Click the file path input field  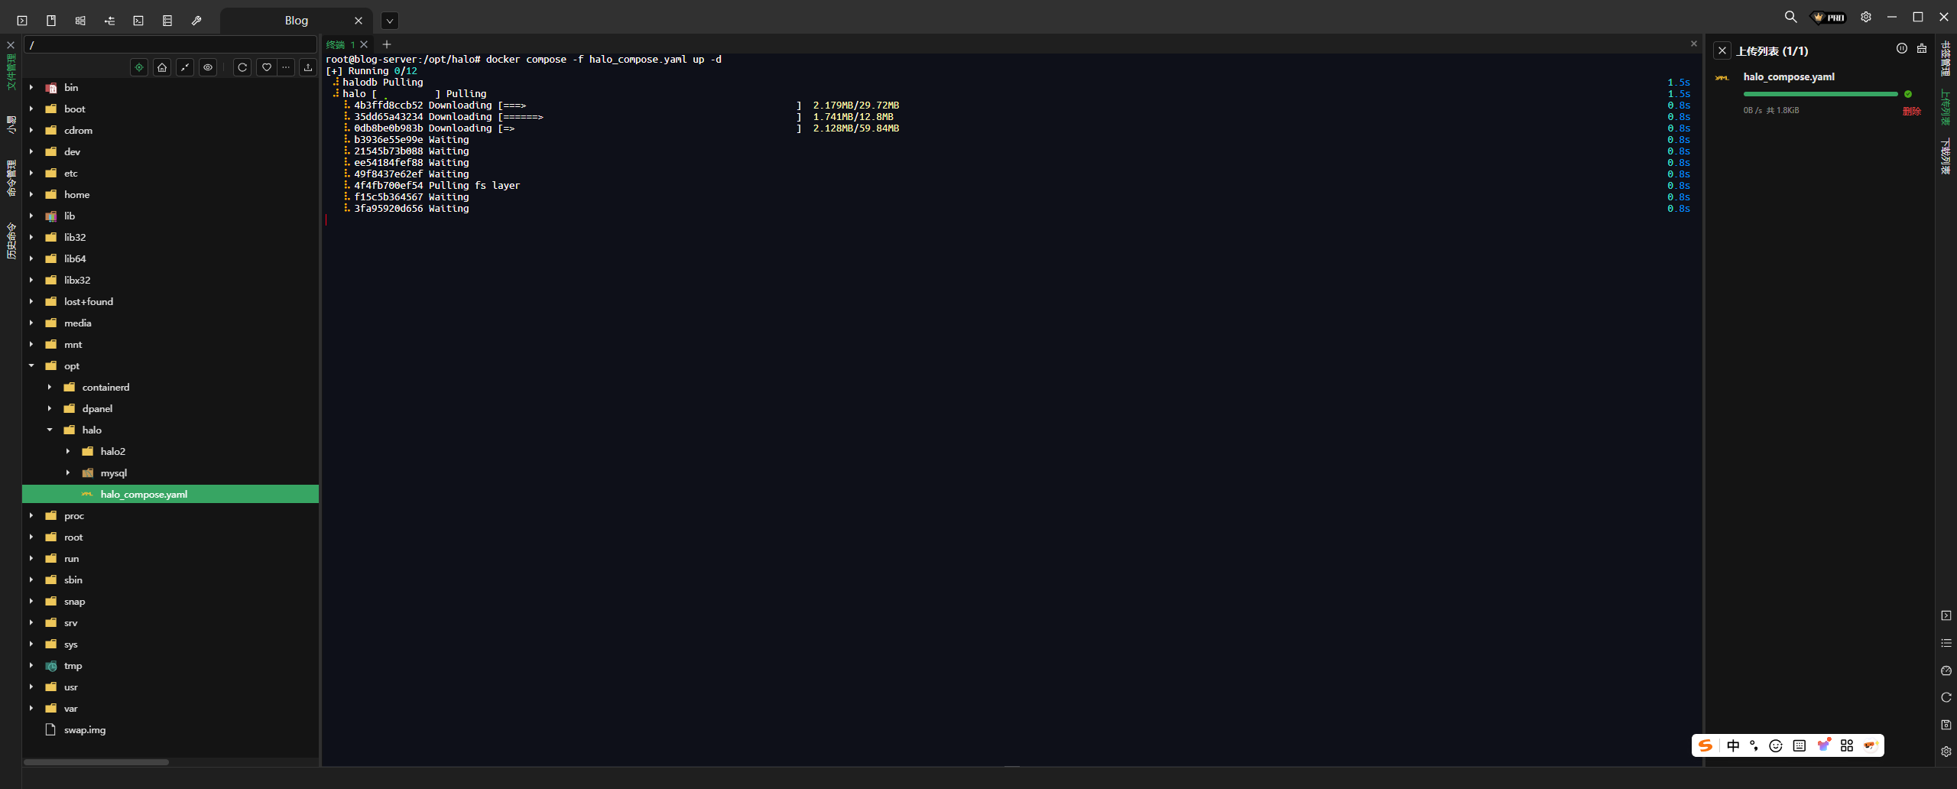[x=170, y=45]
